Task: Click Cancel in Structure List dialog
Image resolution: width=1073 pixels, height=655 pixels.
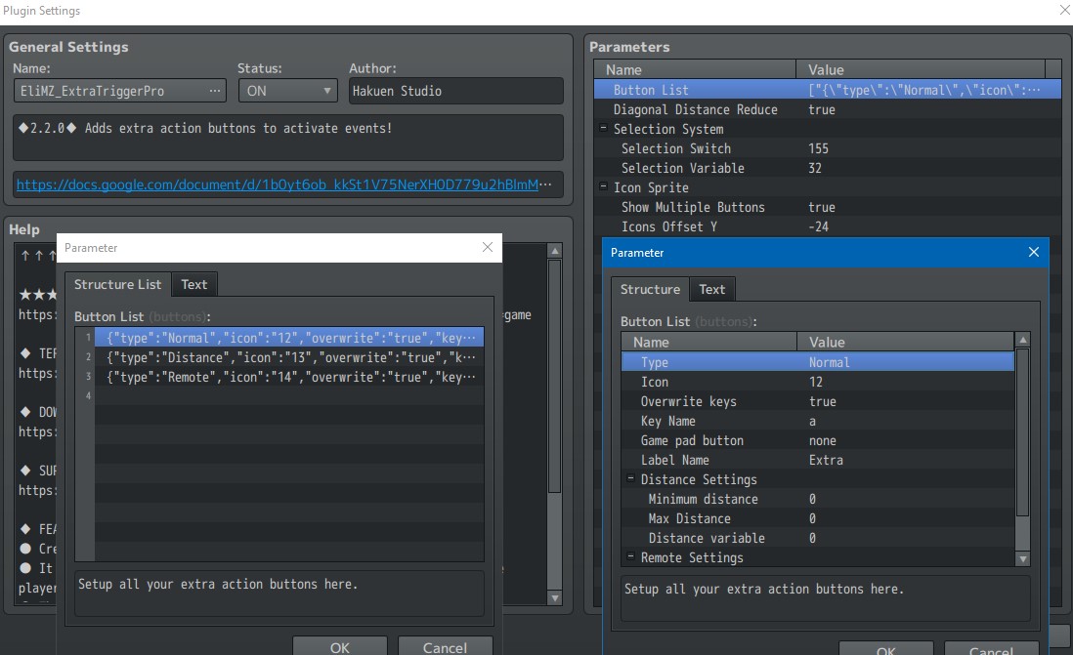Action: pos(445,646)
